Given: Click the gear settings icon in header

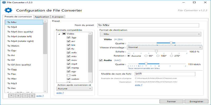Looking at the screenshot, I should click(8, 10).
